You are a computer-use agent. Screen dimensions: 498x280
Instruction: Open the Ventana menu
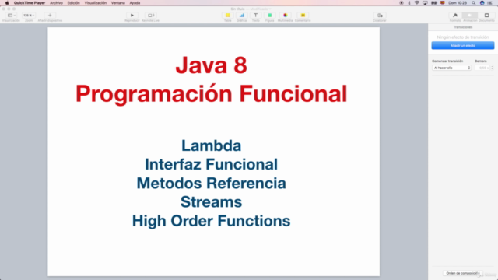(117, 3)
